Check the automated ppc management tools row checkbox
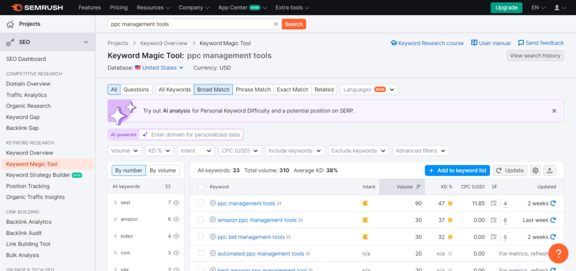Viewport: 576px width, 271px height. (x=201, y=252)
